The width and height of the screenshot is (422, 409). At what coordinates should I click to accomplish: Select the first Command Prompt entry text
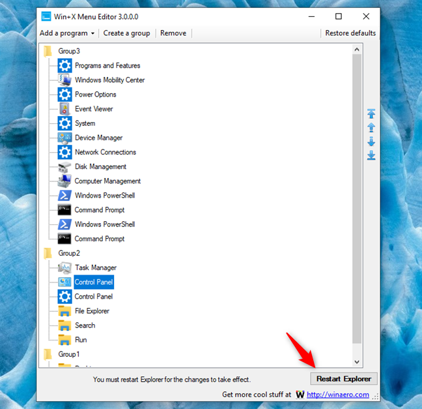point(100,210)
